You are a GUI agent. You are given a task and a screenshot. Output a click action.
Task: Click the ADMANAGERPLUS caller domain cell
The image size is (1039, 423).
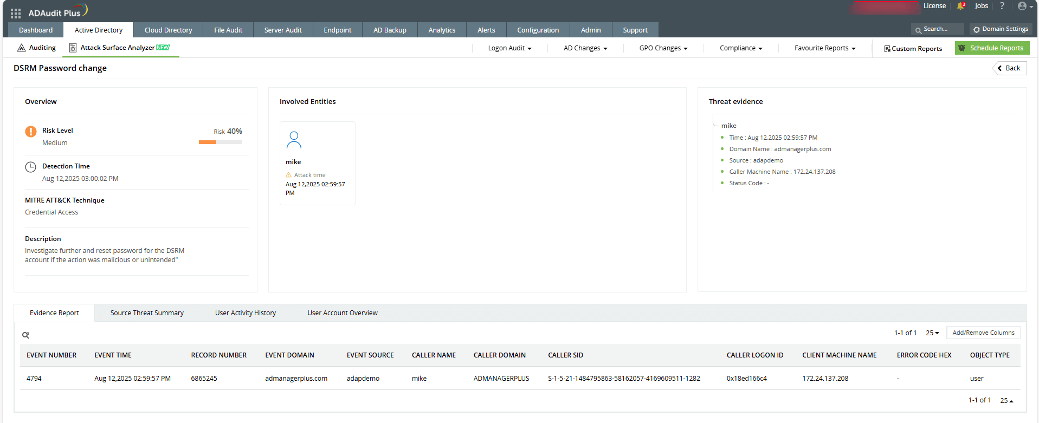[501, 379]
